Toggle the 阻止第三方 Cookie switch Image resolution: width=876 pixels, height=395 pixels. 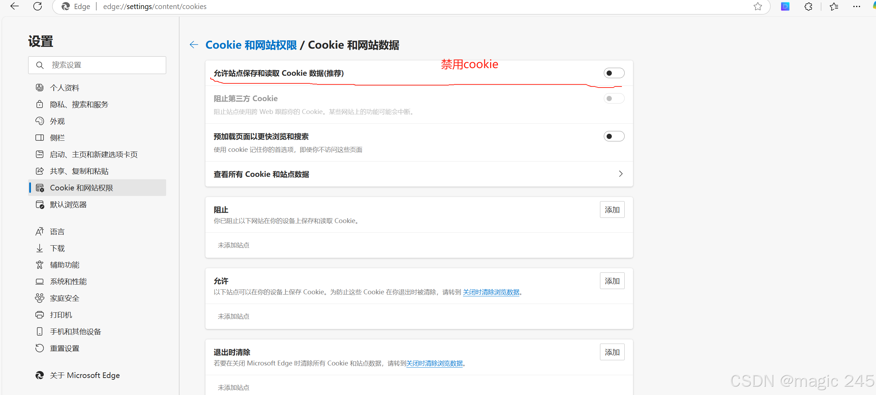tap(614, 99)
